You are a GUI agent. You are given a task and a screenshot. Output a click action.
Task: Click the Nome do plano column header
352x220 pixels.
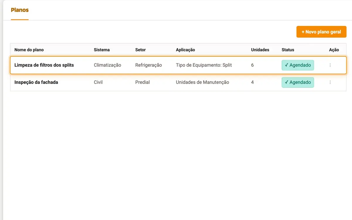point(29,50)
